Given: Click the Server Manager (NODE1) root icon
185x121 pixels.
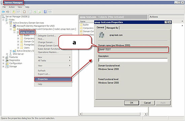Looking at the screenshot, I should tap(3, 16).
